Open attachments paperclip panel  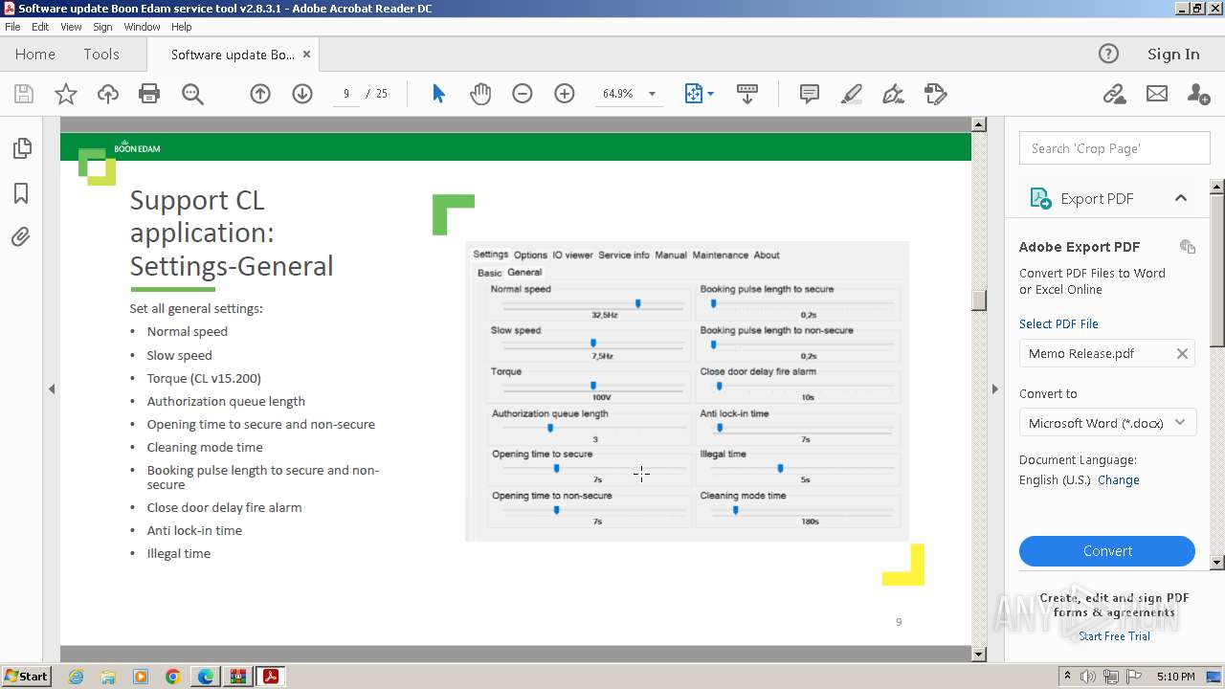click(21, 236)
